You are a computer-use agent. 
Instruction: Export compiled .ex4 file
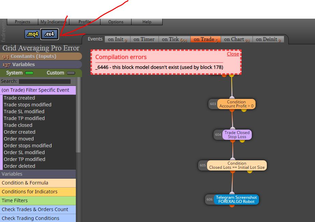point(50,34)
